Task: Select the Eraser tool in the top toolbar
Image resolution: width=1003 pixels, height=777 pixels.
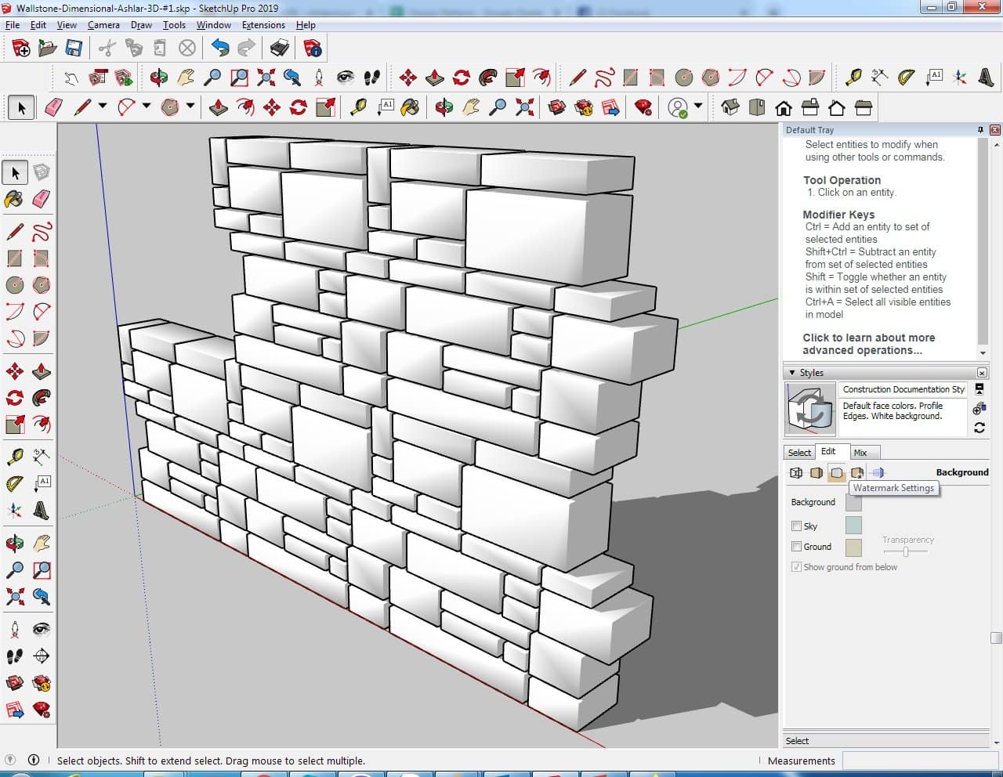Action: pyautogui.click(x=54, y=107)
